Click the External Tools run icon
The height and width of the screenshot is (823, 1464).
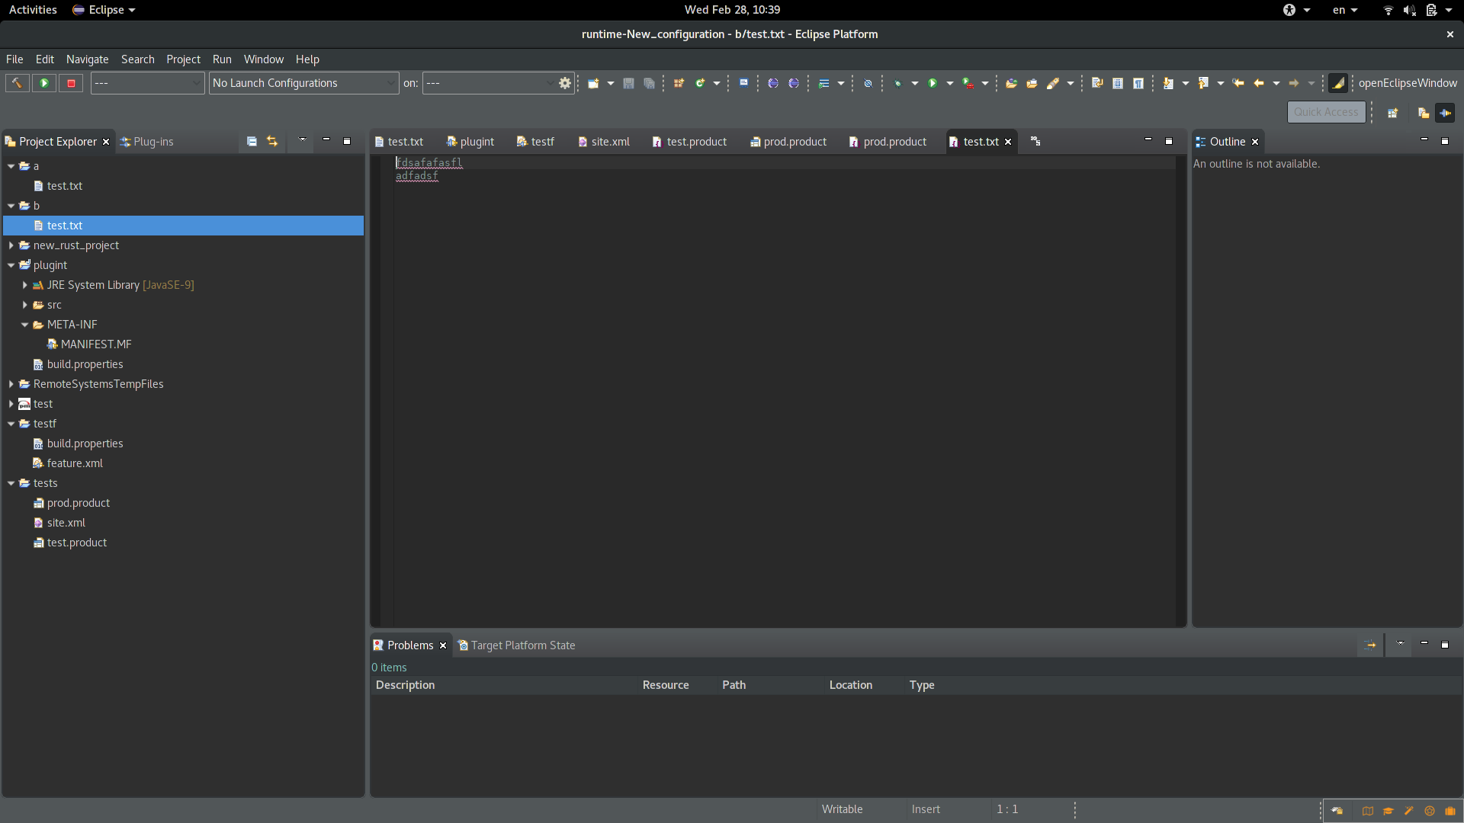pyautogui.click(x=968, y=83)
